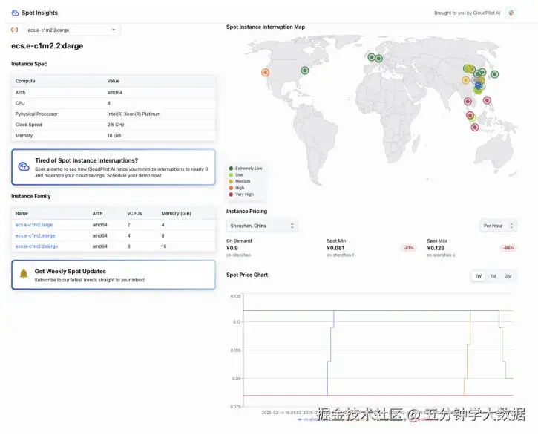Image resolution: width=538 pixels, height=435 pixels.
Task: Open ecs.e-c1m2.large instance link
Action: tap(34, 225)
